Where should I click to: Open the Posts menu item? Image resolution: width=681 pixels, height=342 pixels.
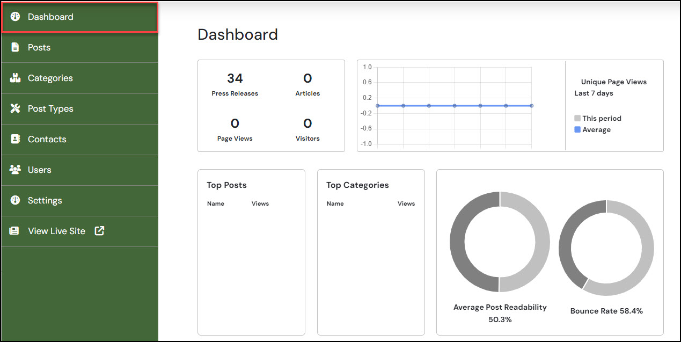coord(79,47)
